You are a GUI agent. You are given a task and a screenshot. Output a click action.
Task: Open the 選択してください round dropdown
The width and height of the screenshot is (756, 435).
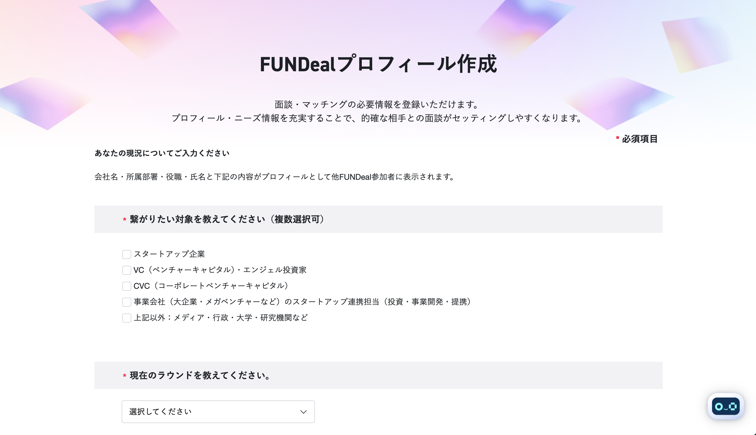coord(218,412)
